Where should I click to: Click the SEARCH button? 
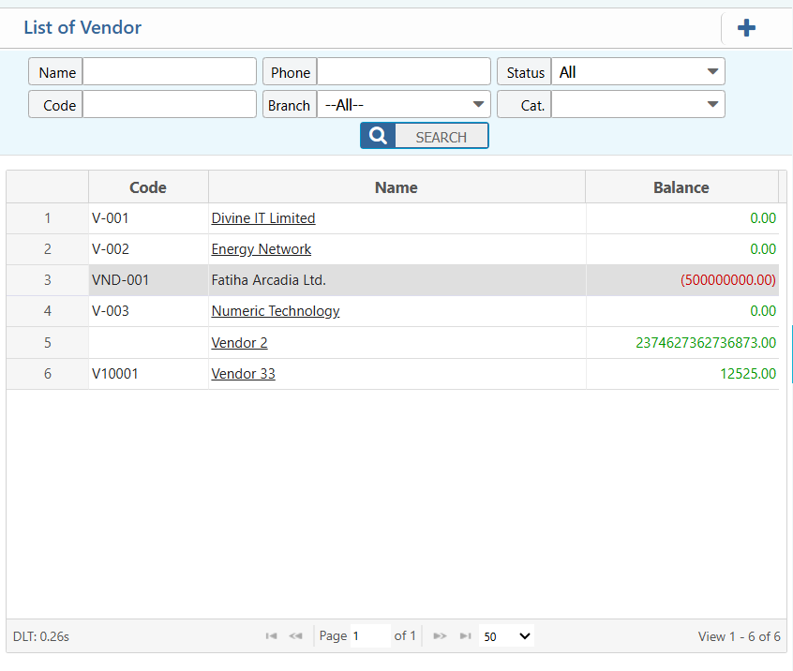click(x=441, y=135)
